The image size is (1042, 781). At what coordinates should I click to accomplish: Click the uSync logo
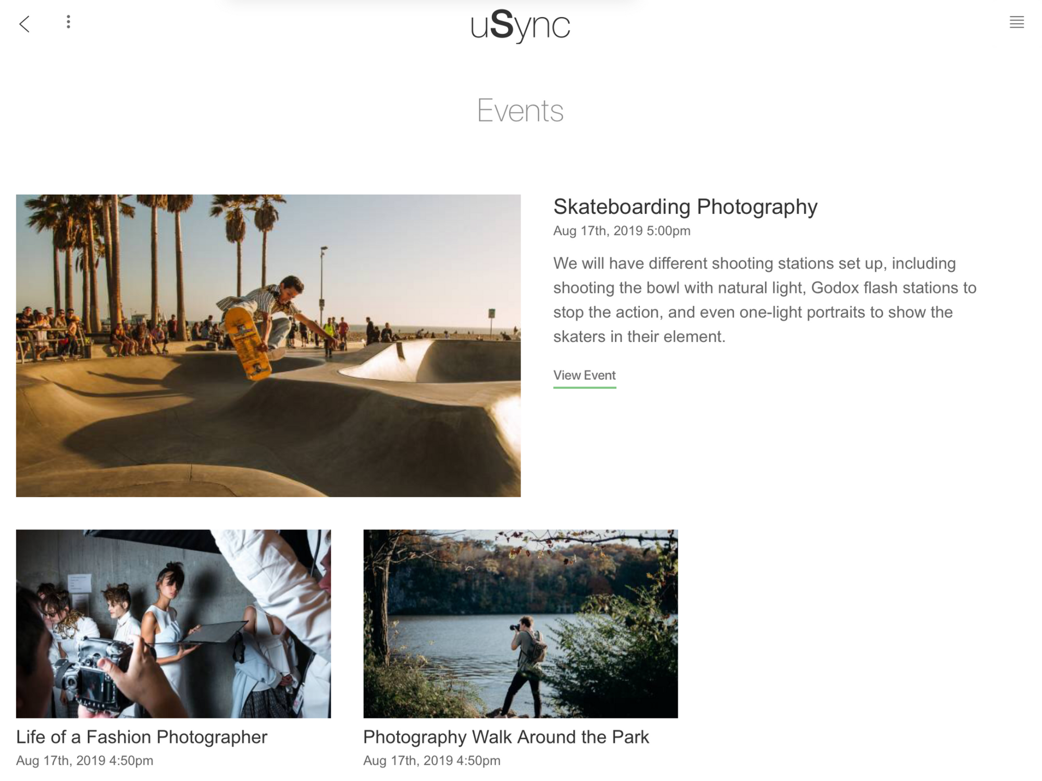pos(520,25)
